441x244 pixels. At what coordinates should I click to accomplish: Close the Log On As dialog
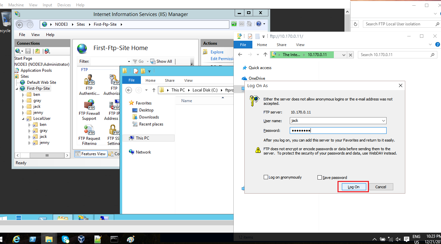pyautogui.click(x=401, y=85)
